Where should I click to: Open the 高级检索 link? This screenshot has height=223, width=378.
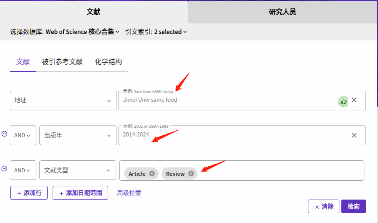(129, 193)
